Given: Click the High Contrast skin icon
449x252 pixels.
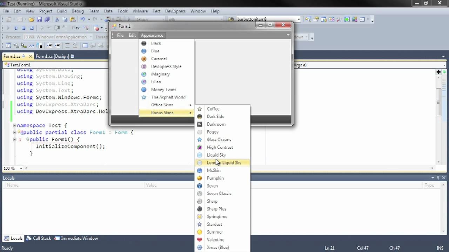Looking at the screenshot, I should point(200,147).
